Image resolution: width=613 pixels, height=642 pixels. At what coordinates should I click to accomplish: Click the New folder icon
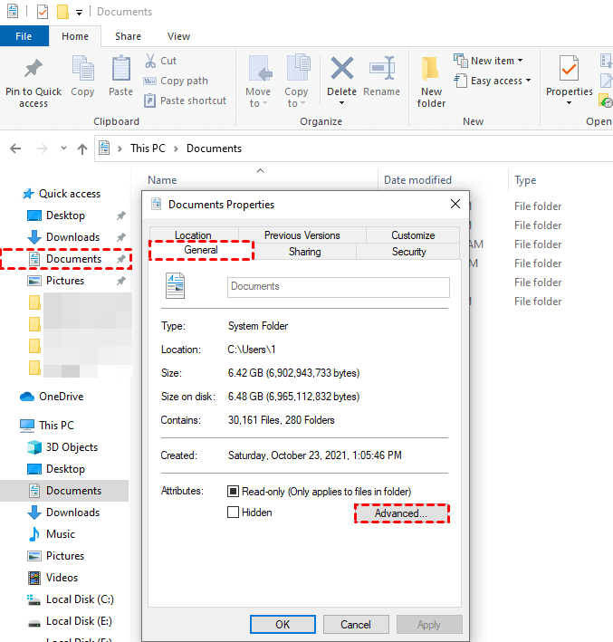430,68
